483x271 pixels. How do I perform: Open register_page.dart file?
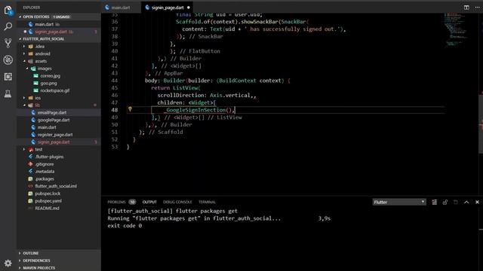[x=59, y=135]
